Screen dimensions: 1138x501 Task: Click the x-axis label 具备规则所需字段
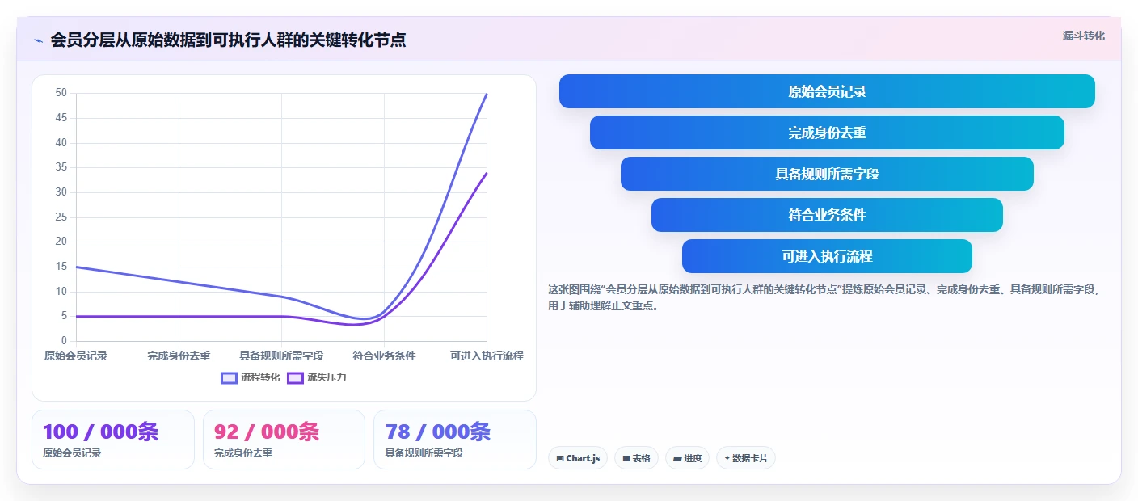pyautogui.click(x=281, y=356)
